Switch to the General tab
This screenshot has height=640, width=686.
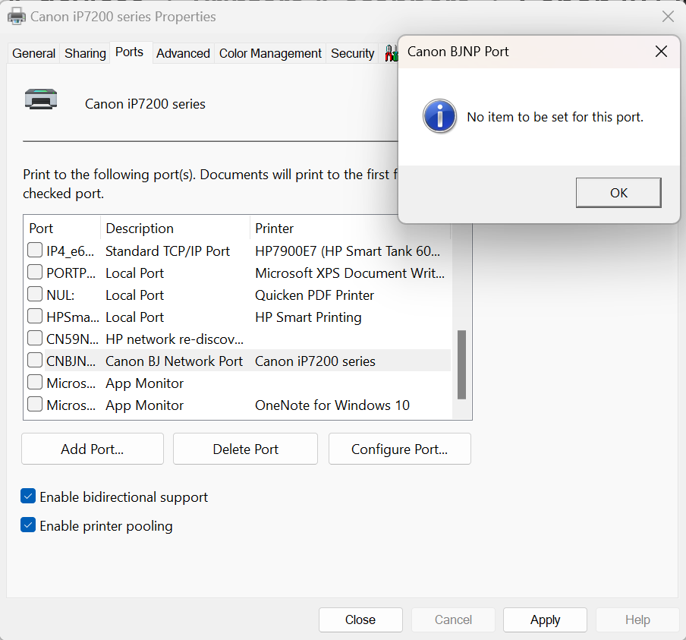click(33, 53)
